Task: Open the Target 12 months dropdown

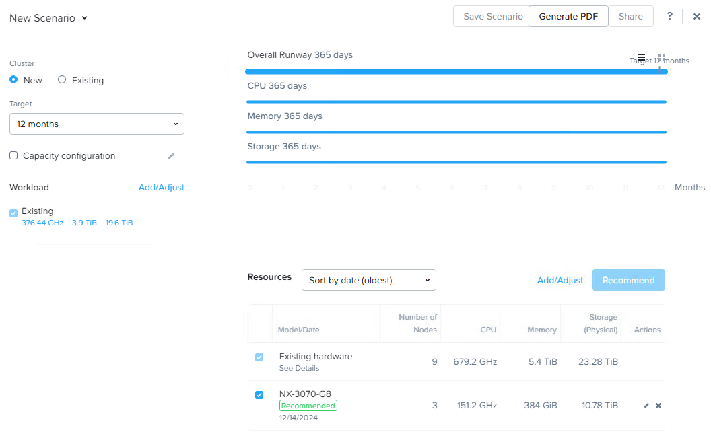Action: pyautogui.click(x=97, y=124)
